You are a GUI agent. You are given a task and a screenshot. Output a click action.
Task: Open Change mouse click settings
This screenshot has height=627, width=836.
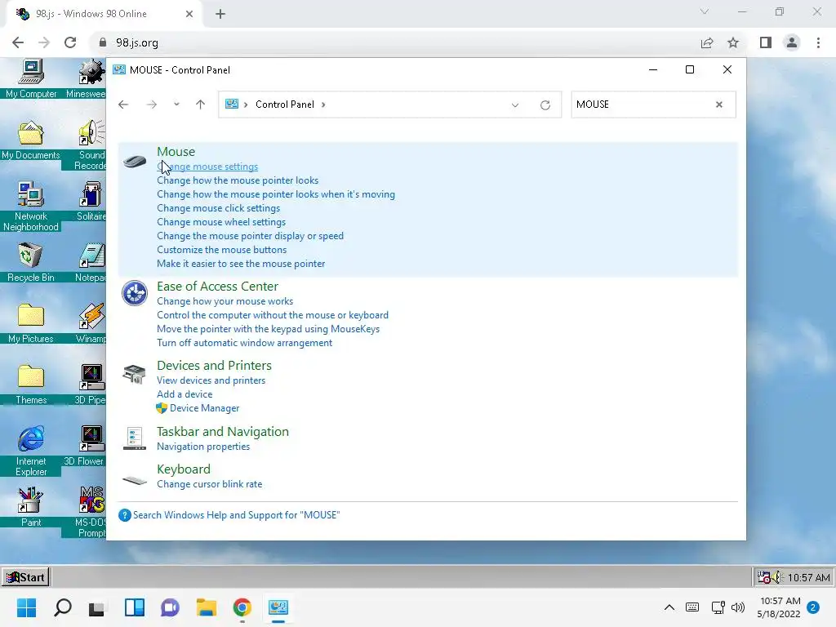pos(219,208)
